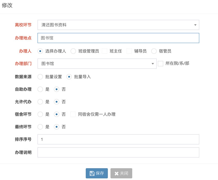This screenshot has height=180, width=218.
Task: Set 允许代办 to 是
Action: (x=40, y=102)
